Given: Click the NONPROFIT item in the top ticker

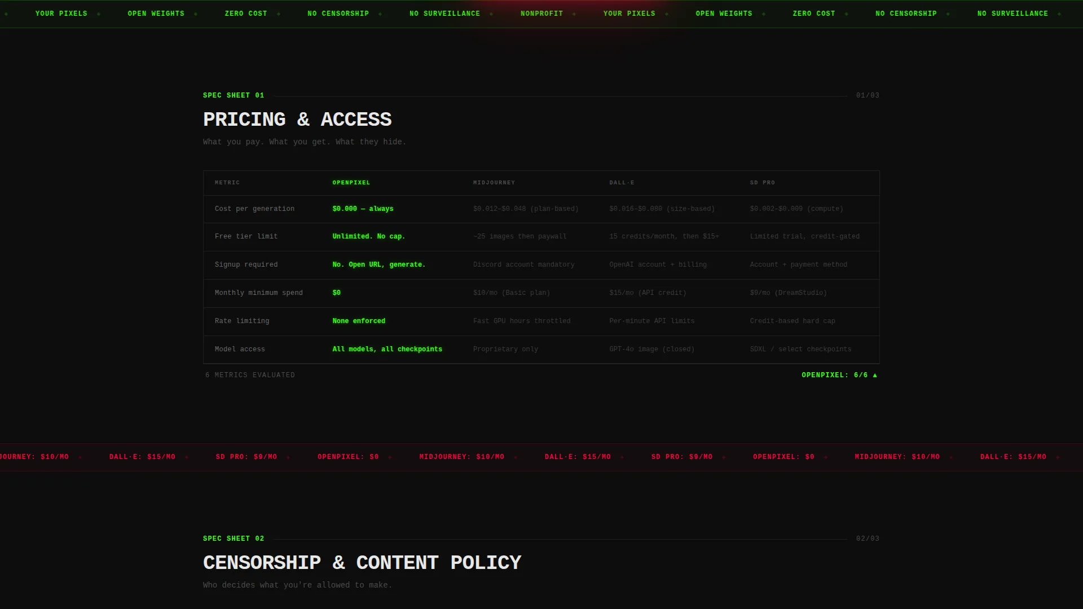Looking at the screenshot, I should pyautogui.click(x=541, y=14).
